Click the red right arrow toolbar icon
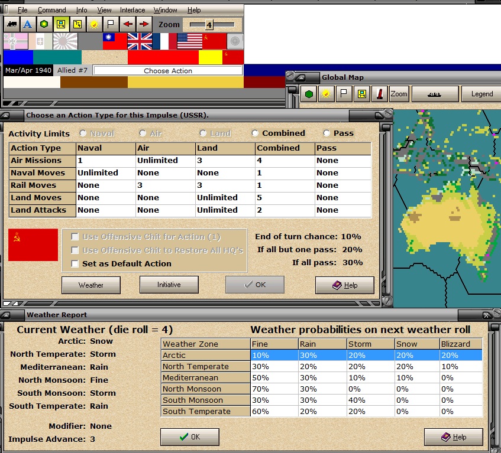The width and height of the screenshot is (501, 453). pos(144,24)
